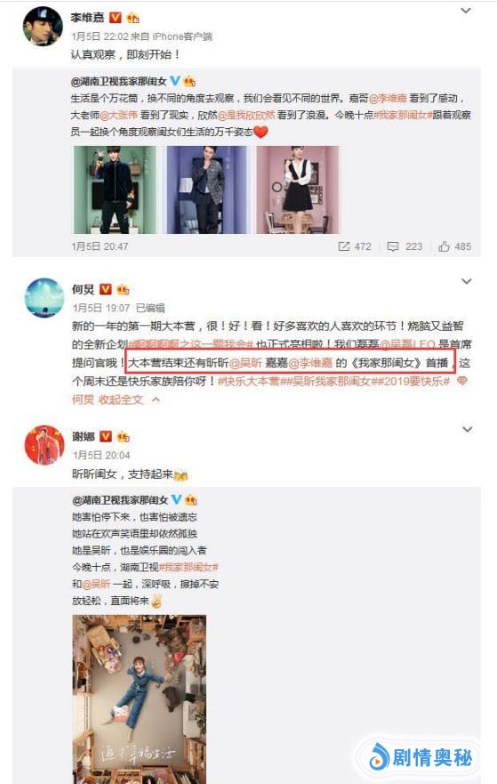This screenshot has width=497, height=784.
Task: Click the membership crown icon beside 何炅
Action: (123, 289)
